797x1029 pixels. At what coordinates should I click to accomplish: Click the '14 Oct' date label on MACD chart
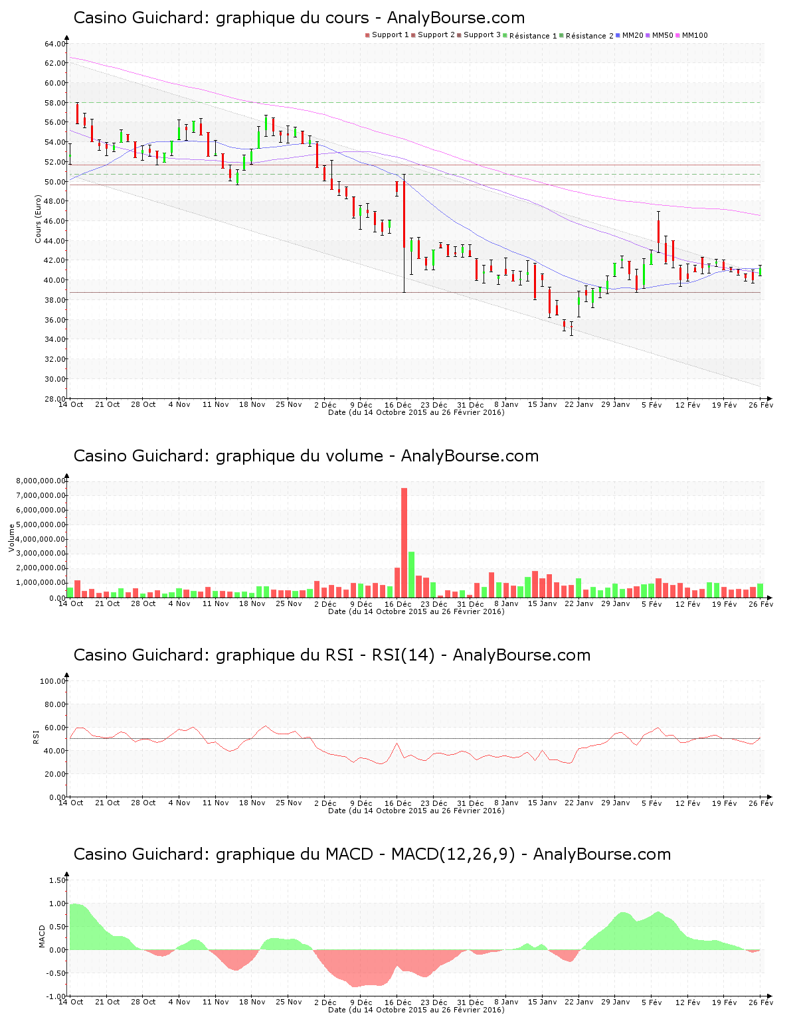(x=71, y=1002)
